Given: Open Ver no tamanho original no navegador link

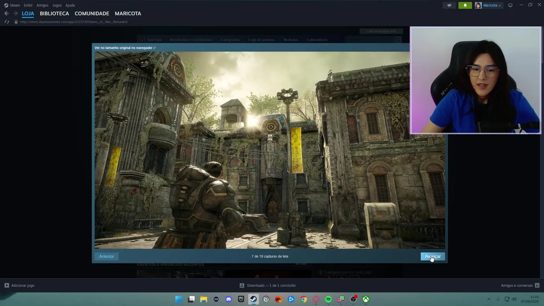Looking at the screenshot, I should (125, 48).
